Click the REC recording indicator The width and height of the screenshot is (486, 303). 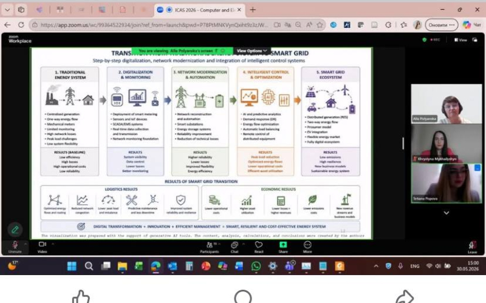tap(435, 39)
